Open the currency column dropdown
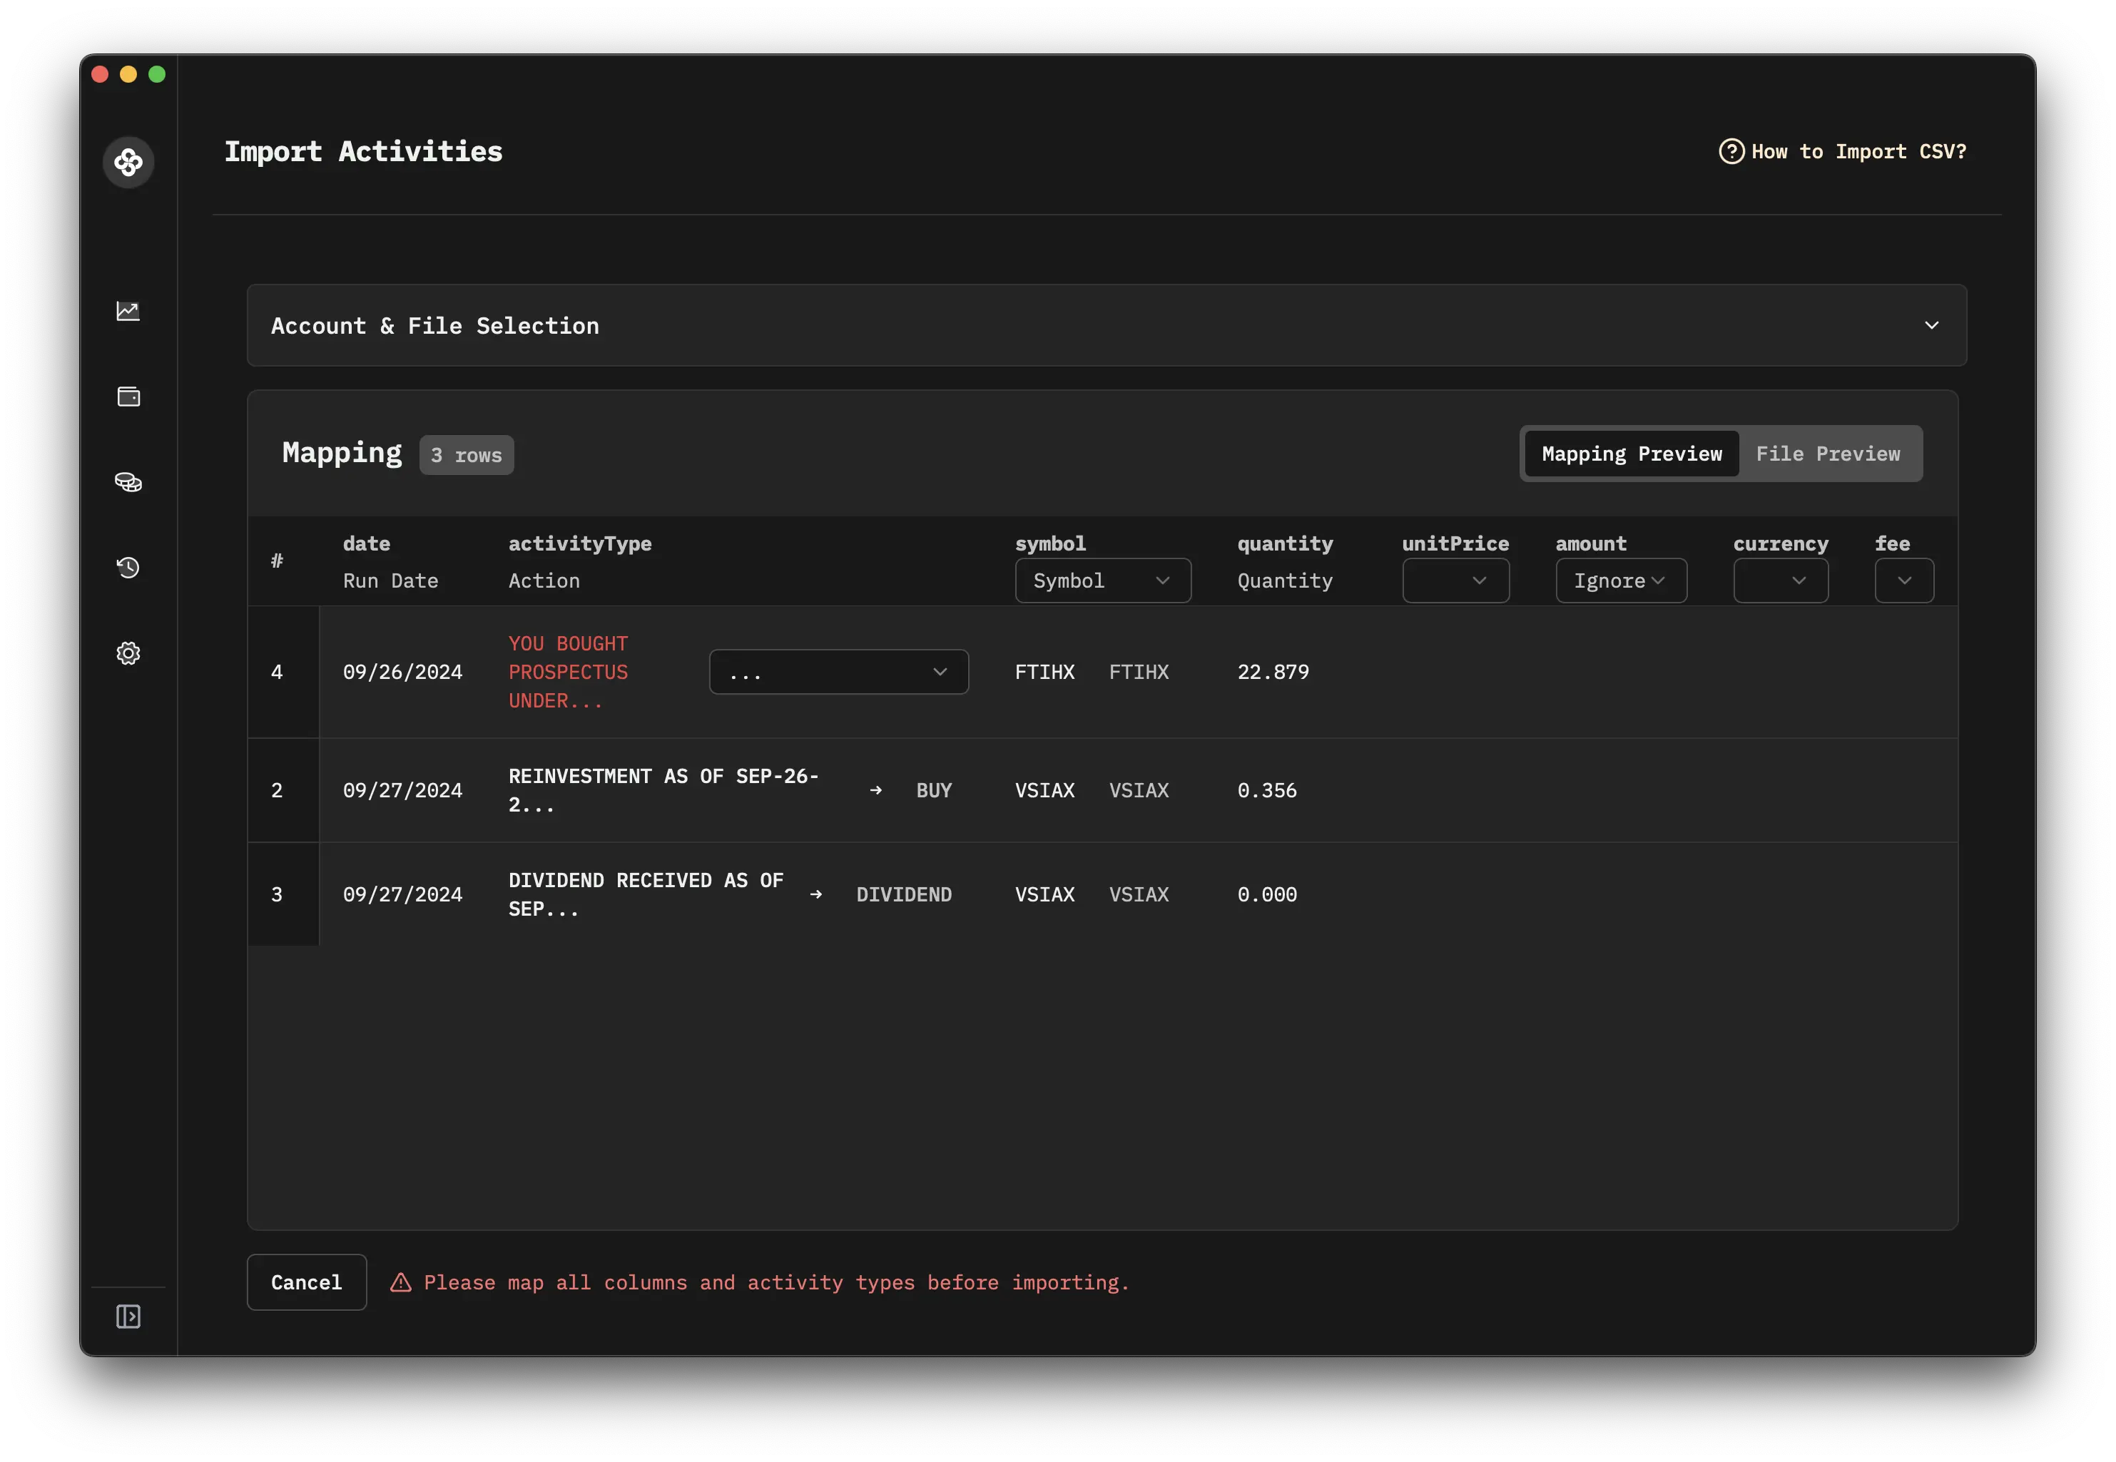The height and width of the screenshot is (1462, 2116). [x=1780, y=580]
